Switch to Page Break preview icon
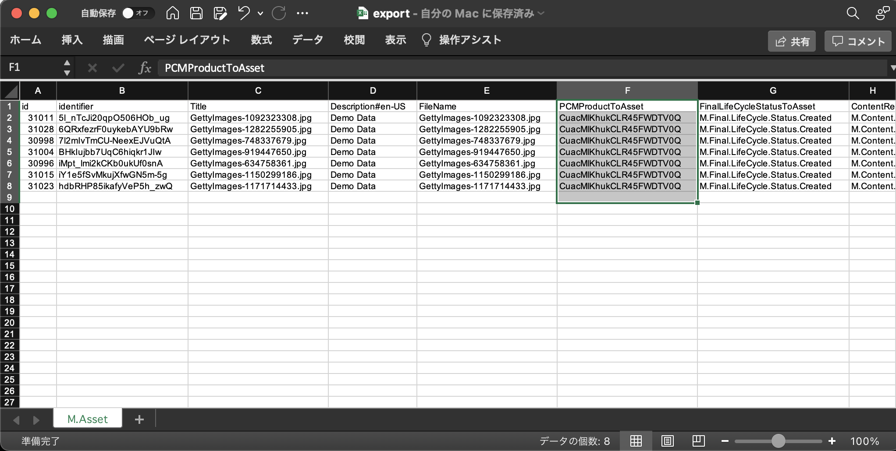This screenshot has height=451, width=896. (698, 440)
